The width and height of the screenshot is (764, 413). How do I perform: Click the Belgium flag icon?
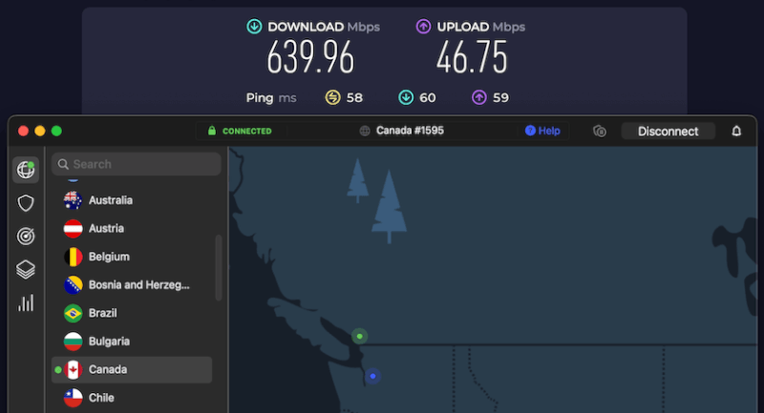tap(74, 257)
